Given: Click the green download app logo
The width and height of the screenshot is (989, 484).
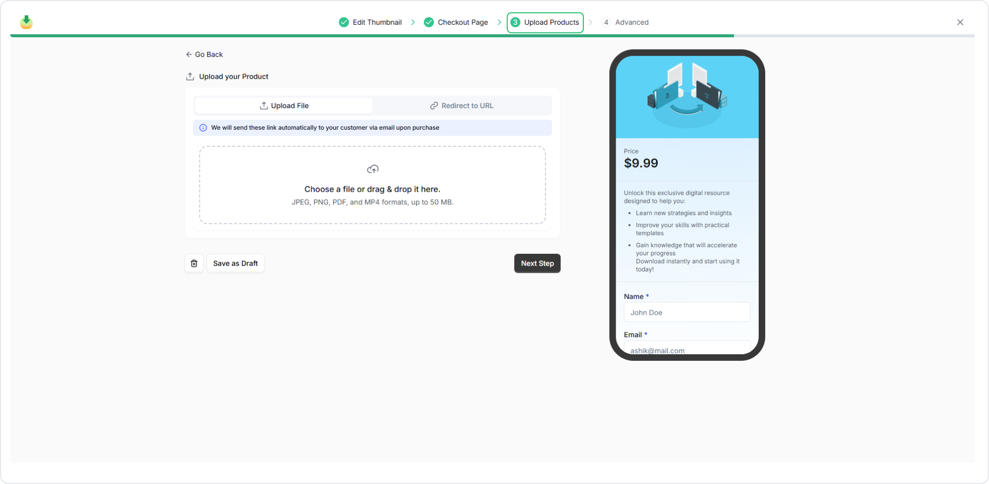Looking at the screenshot, I should 26,22.
